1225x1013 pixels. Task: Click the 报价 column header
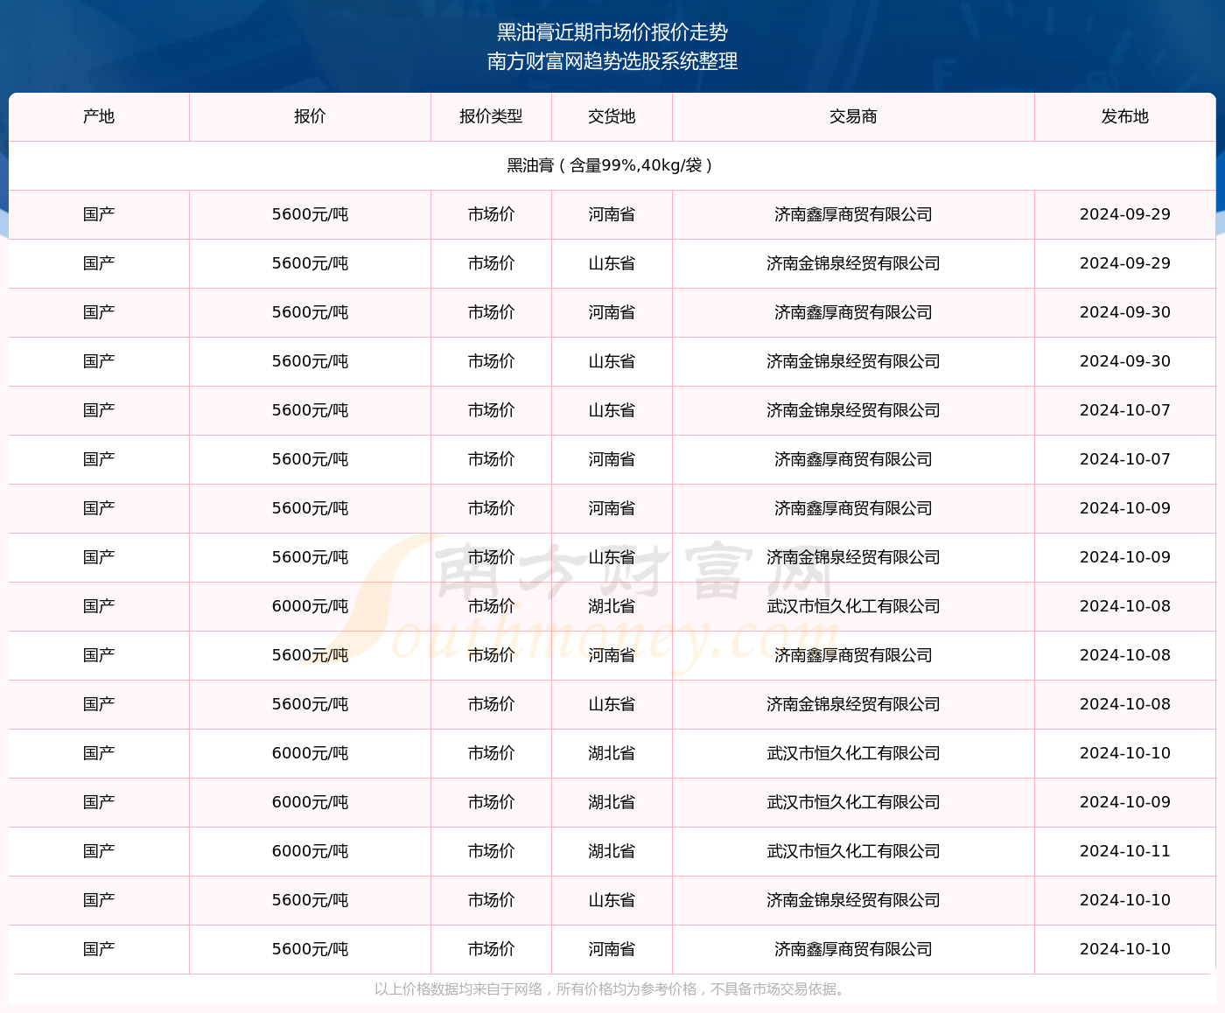(x=310, y=116)
